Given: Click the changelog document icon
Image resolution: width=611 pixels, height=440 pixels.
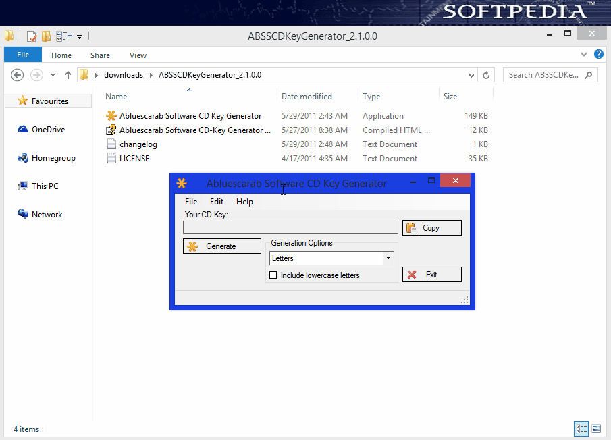Looking at the screenshot, I should click(111, 144).
